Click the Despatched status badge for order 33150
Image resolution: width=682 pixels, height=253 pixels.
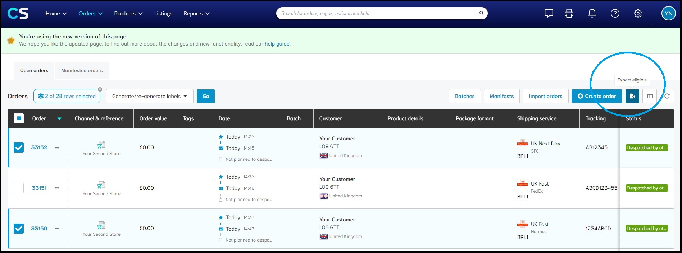pyautogui.click(x=647, y=229)
